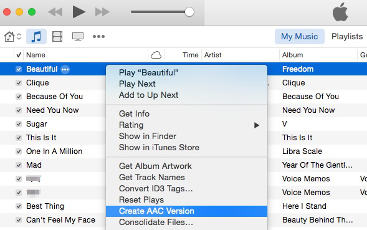Uncheck the Beautiful song checkbox
Viewport: 367px width, 230px height.
19,69
